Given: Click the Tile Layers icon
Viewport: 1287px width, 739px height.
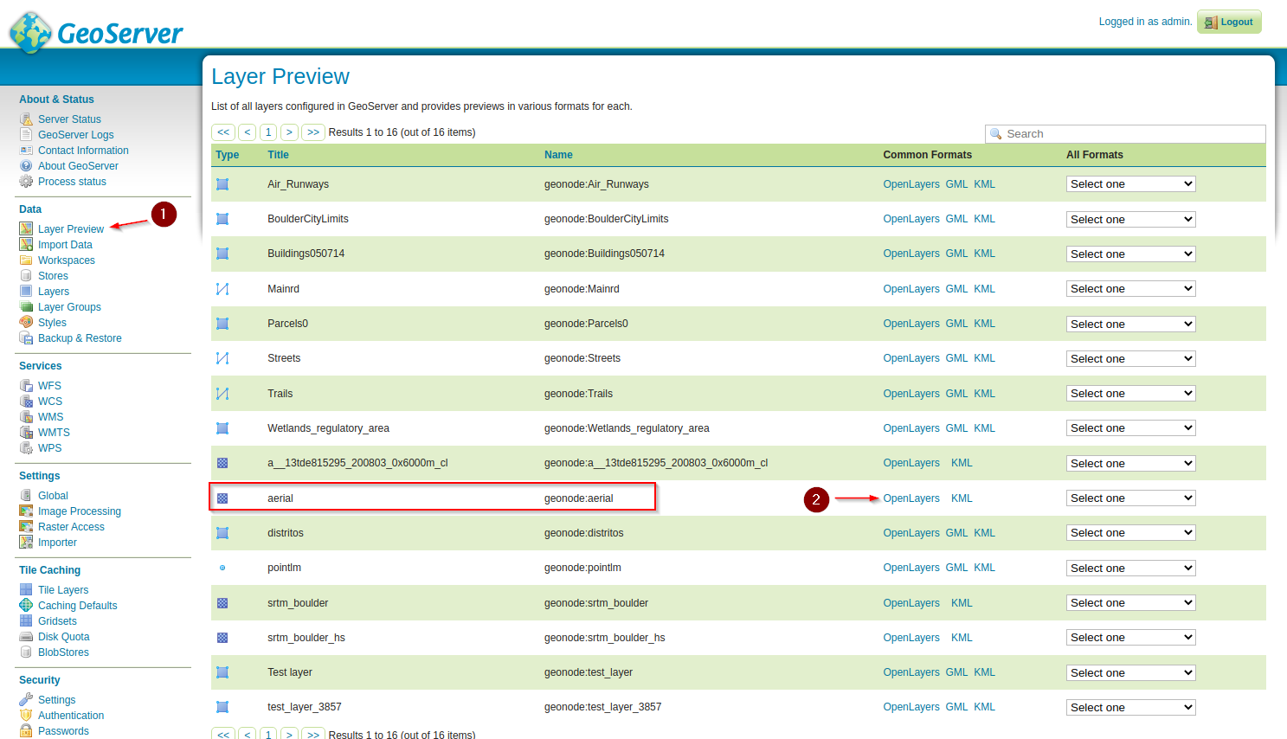Looking at the screenshot, I should (x=26, y=590).
